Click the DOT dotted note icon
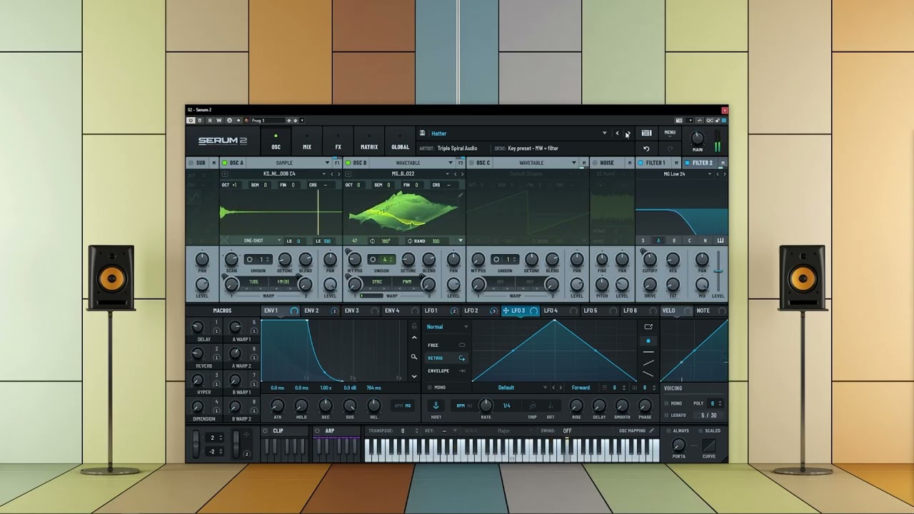The width and height of the screenshot is (914, 514). click(550, 405)
